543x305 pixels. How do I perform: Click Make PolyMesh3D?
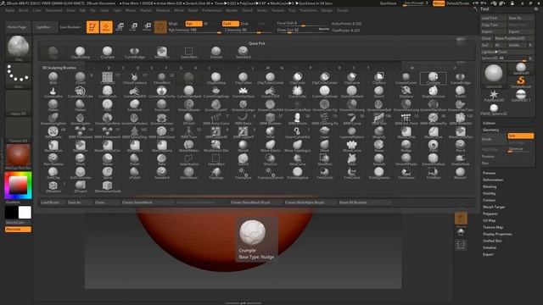point(513,38)
